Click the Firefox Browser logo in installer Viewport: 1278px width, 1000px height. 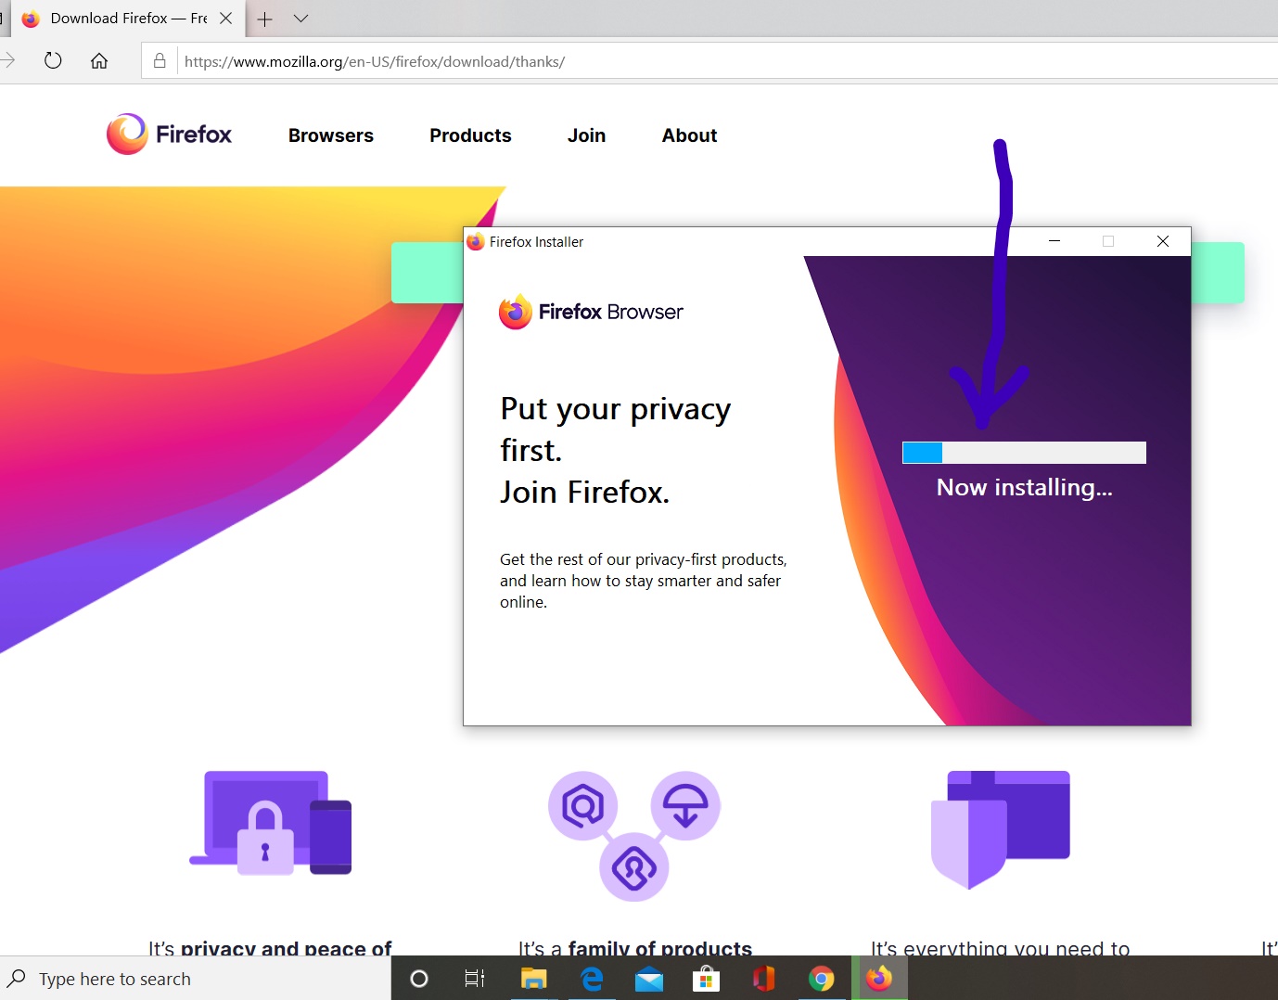tap(591, 312)
